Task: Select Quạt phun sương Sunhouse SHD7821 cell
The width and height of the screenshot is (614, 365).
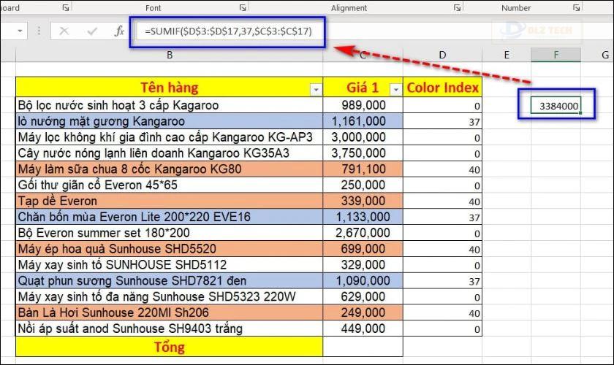Action: [x=169, y=281]
